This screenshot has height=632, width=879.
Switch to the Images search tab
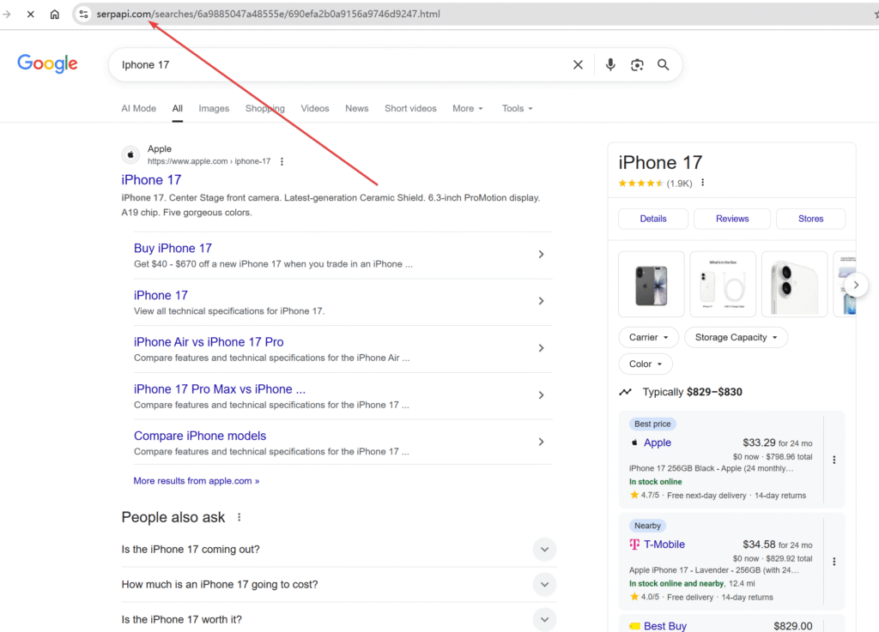tap(214, 109)
